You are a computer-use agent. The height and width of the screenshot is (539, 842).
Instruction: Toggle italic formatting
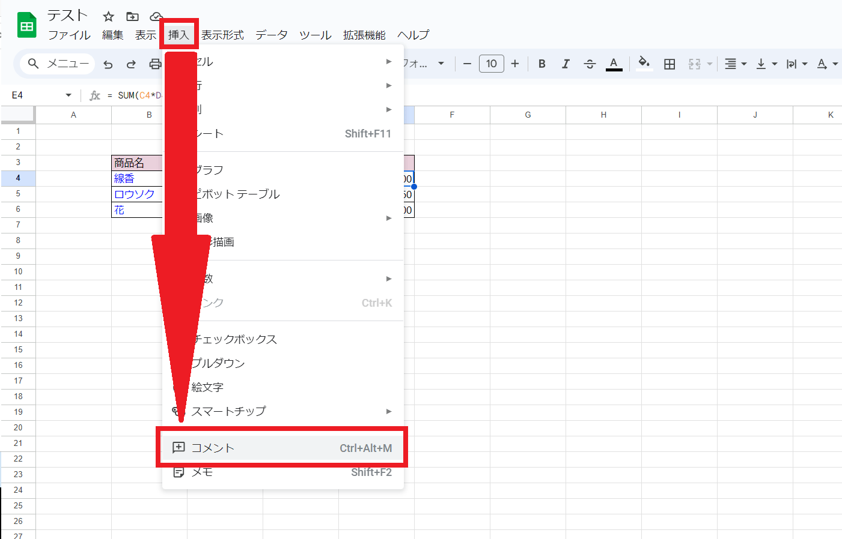566,64
